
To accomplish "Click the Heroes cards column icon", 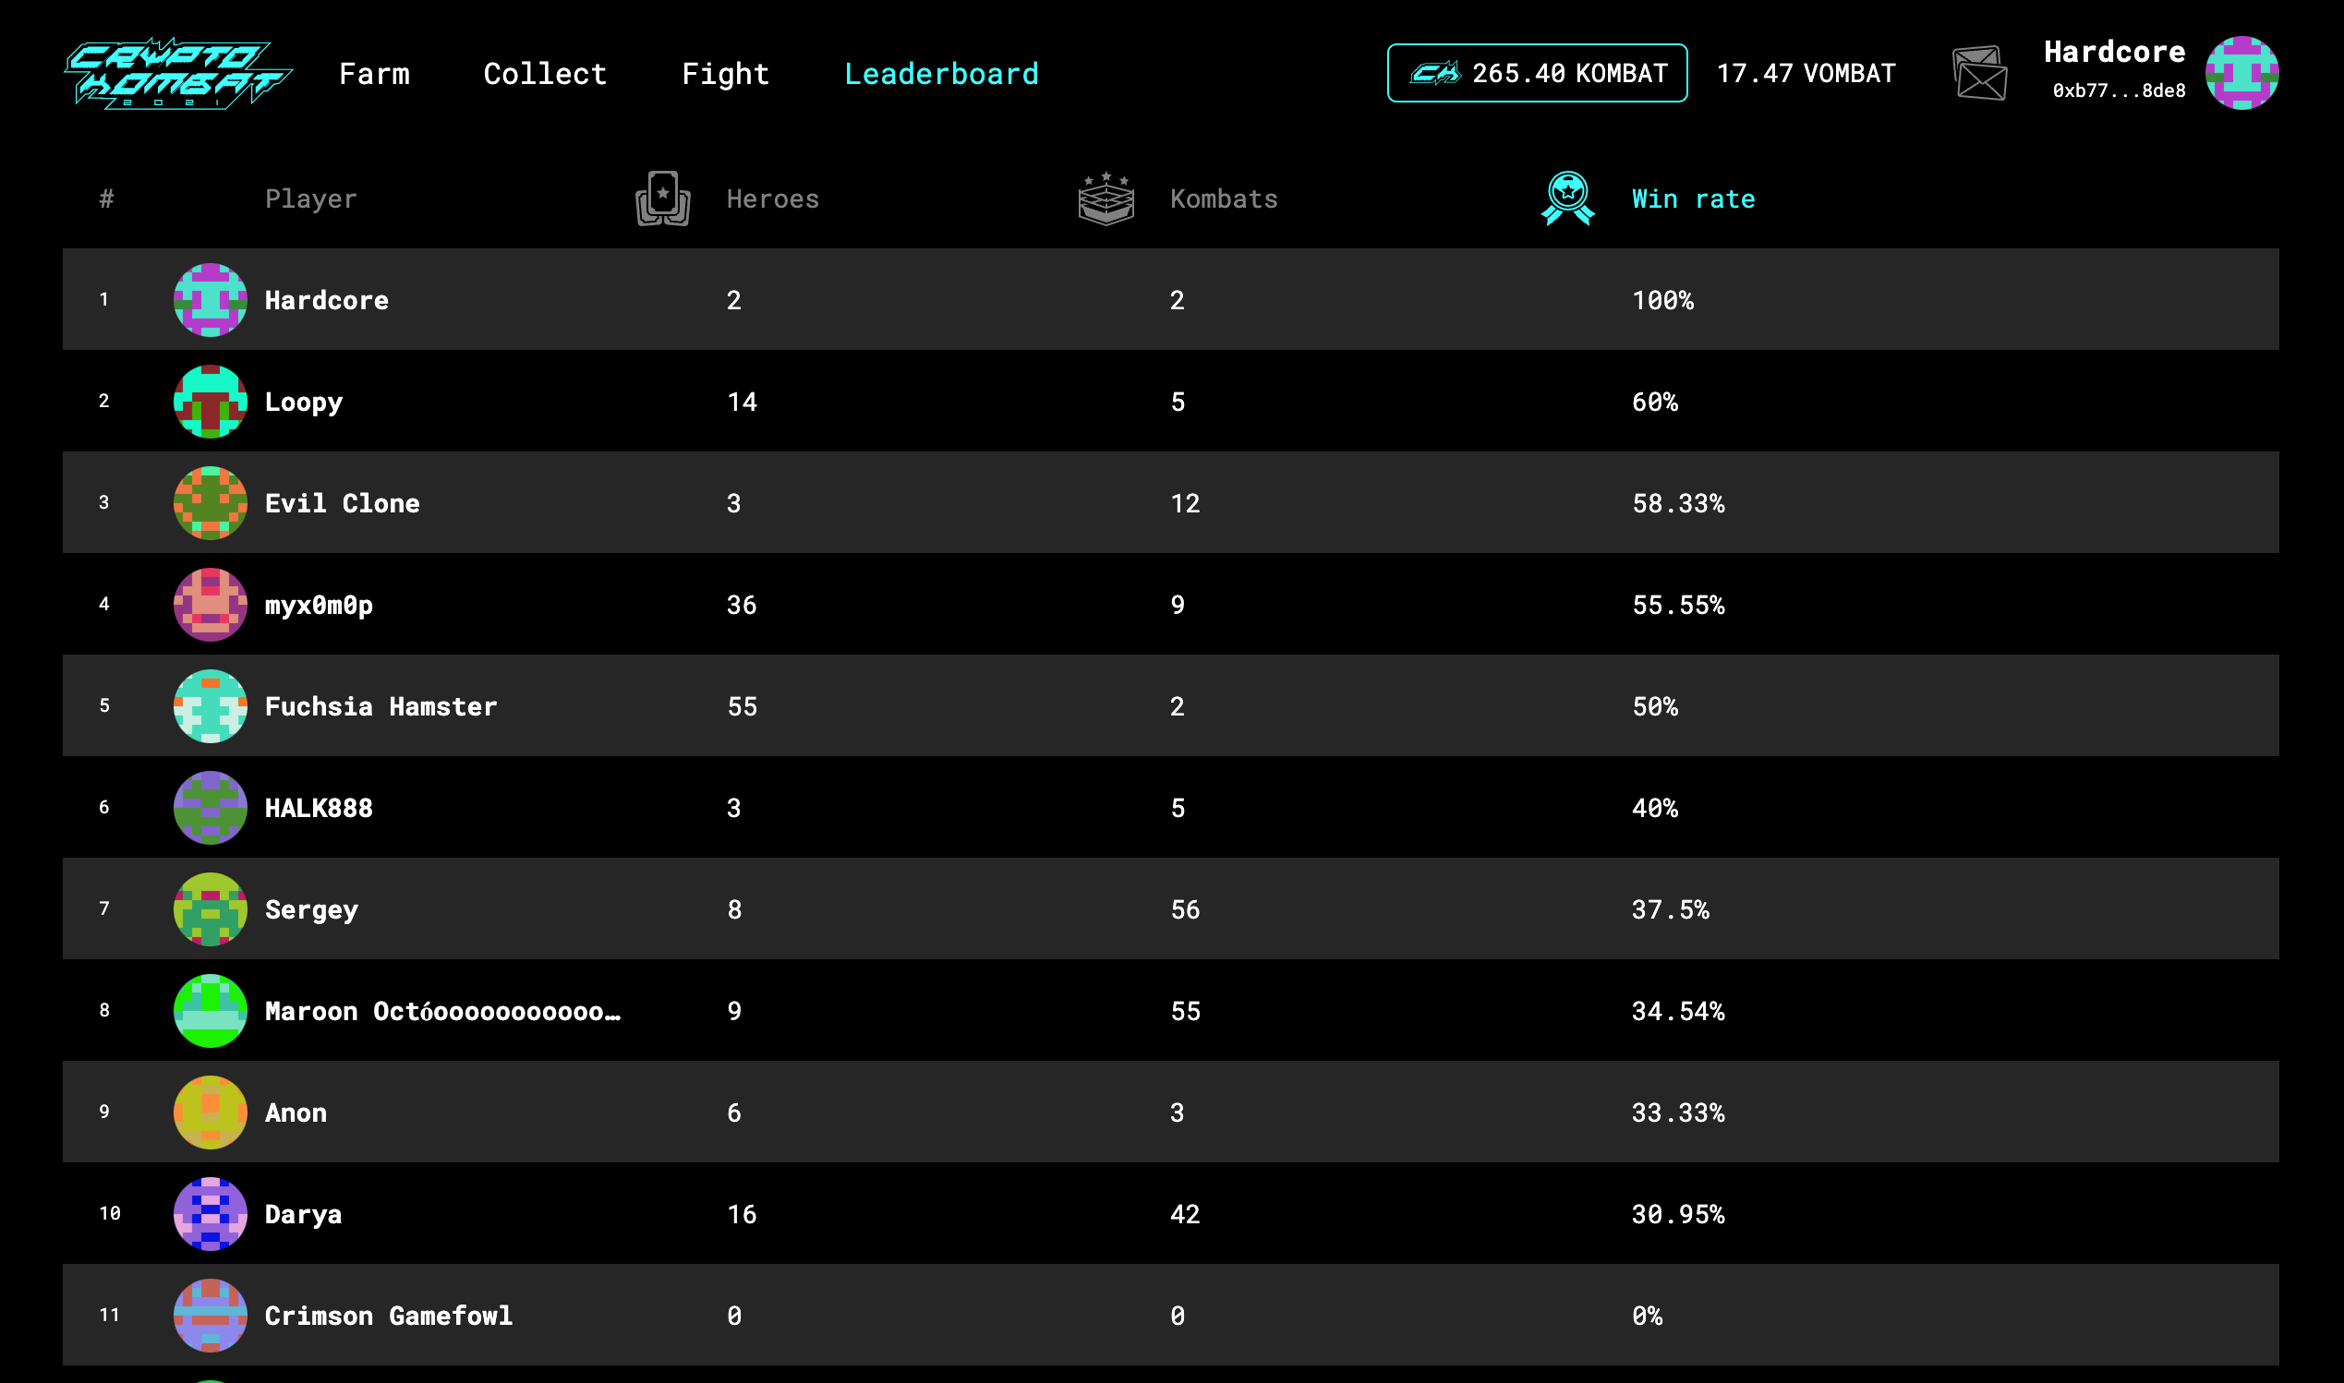I will (663, 198).
